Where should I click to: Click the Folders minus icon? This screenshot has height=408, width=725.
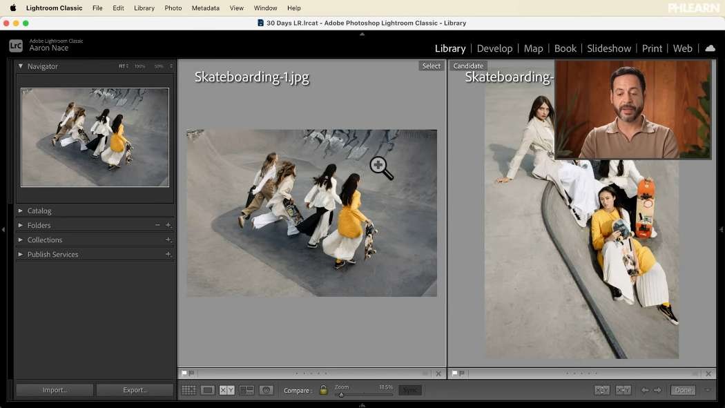tap(157, 225)
